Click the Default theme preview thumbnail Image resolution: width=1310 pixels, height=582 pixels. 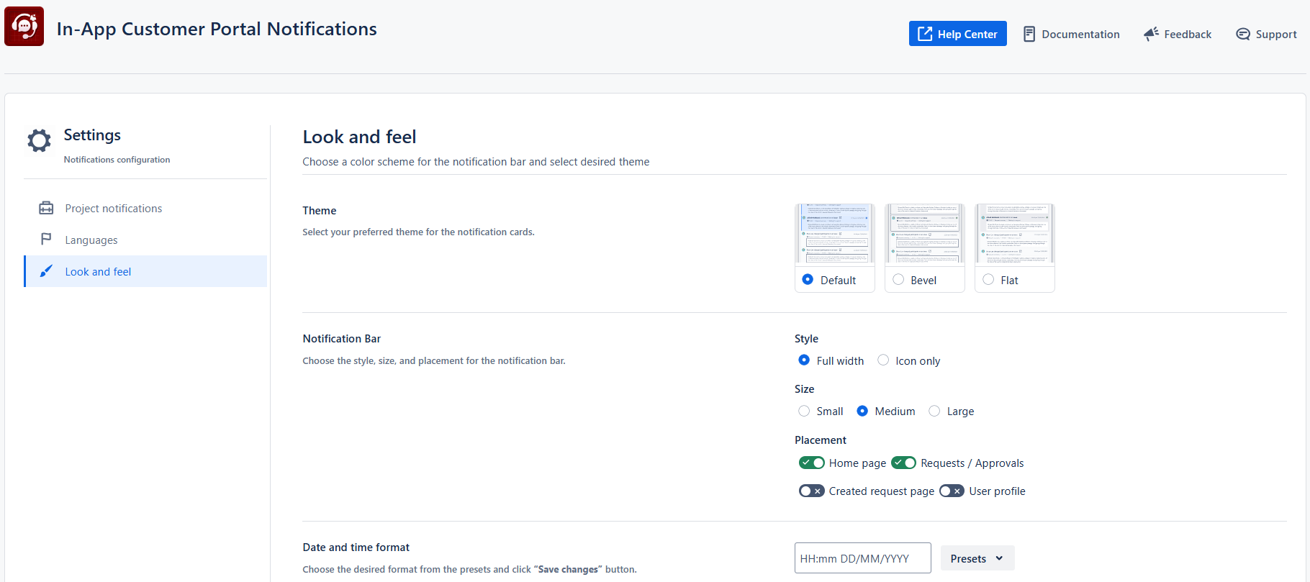835,234
